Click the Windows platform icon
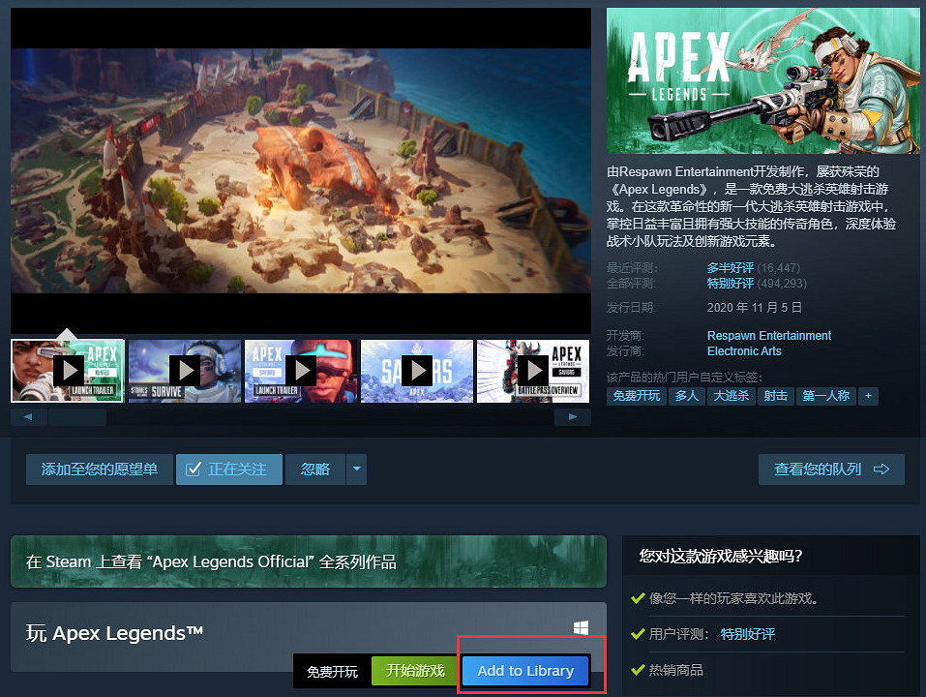 (x=581, y=626)
